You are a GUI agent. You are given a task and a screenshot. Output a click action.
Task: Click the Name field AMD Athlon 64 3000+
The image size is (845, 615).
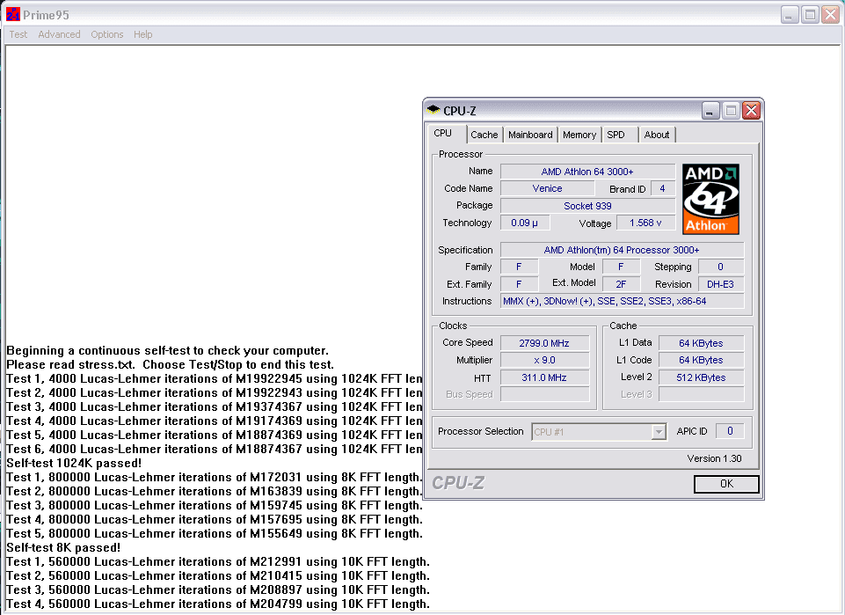[x=587, y=172]
